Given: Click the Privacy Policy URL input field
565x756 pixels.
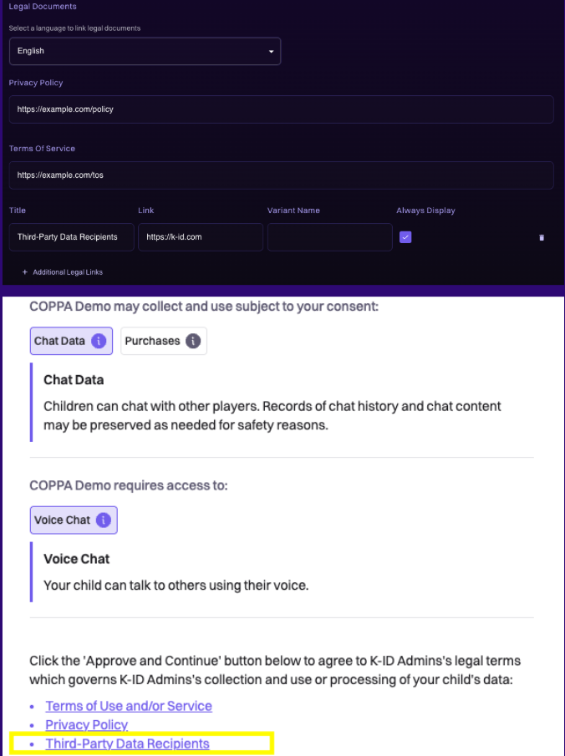Looking at the screenshot, I should click(281, 109).
